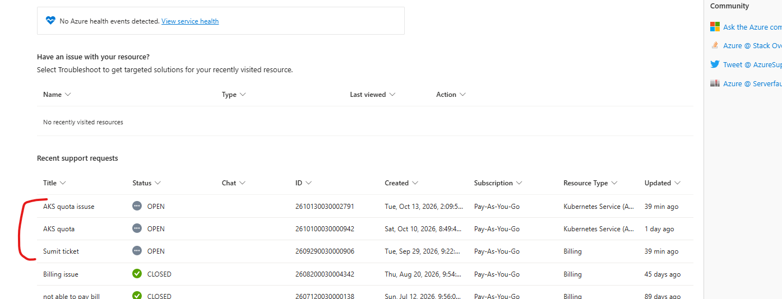Select ticket ID 2607120030000138
Viewport: 782px width, 299px height.
(x=325, y=296)
